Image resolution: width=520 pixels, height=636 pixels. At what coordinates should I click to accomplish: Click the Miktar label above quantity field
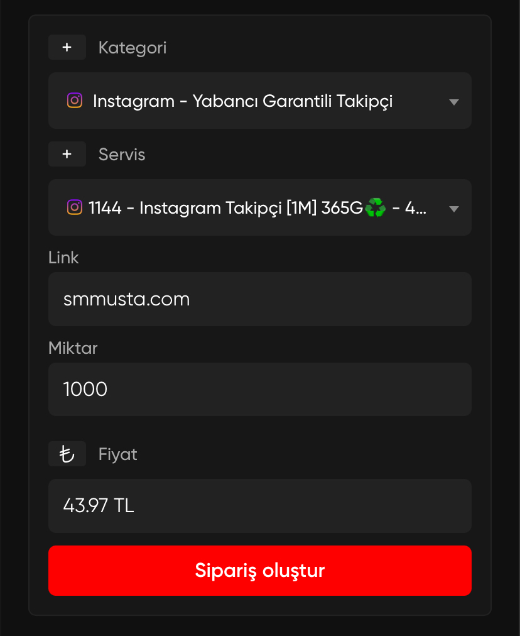(x=73, y=348)
